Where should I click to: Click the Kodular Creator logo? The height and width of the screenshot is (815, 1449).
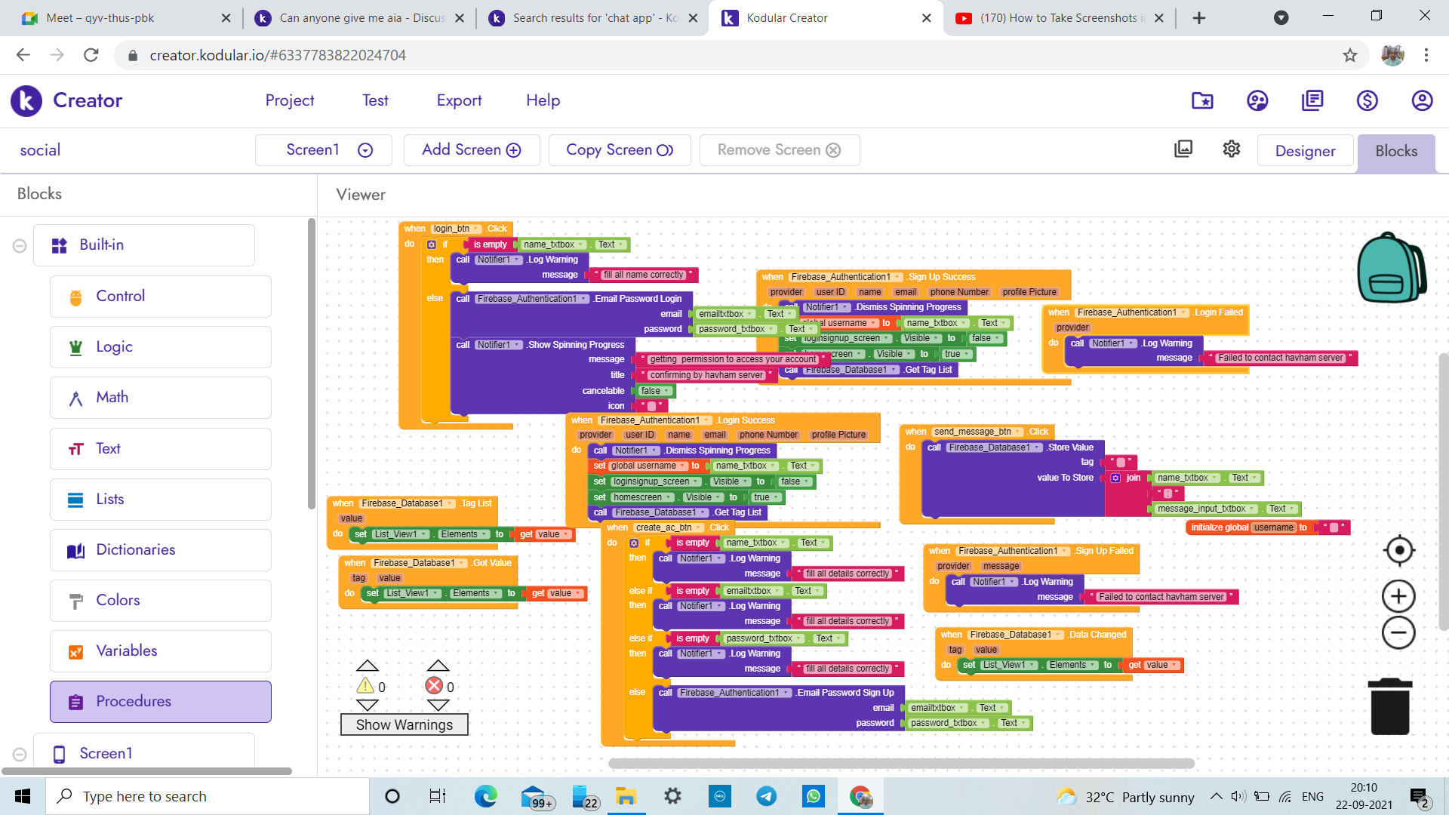tap(26, 100)
